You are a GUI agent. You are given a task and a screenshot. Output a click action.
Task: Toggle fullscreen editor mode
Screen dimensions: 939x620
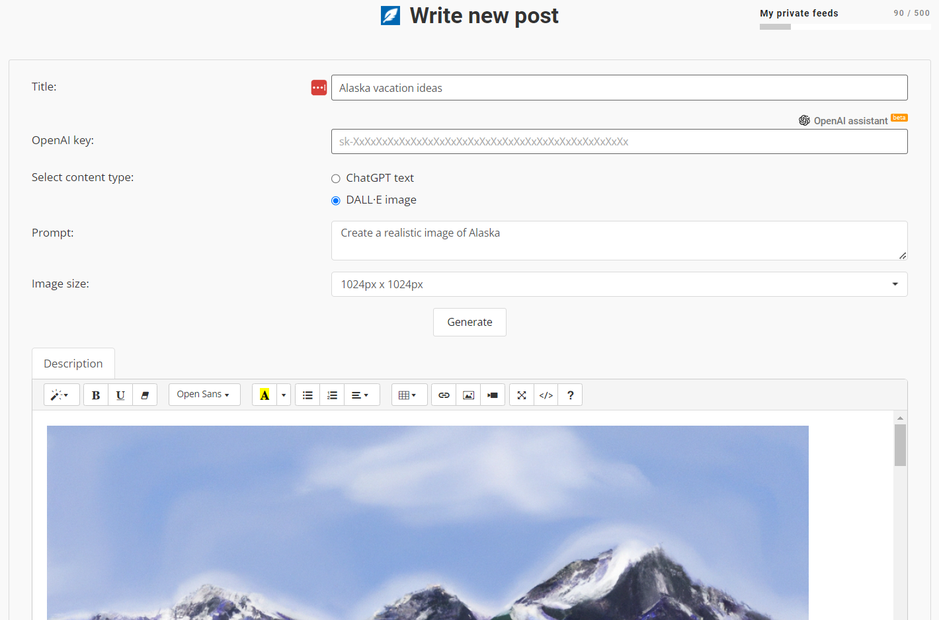[x=522, y=395]
